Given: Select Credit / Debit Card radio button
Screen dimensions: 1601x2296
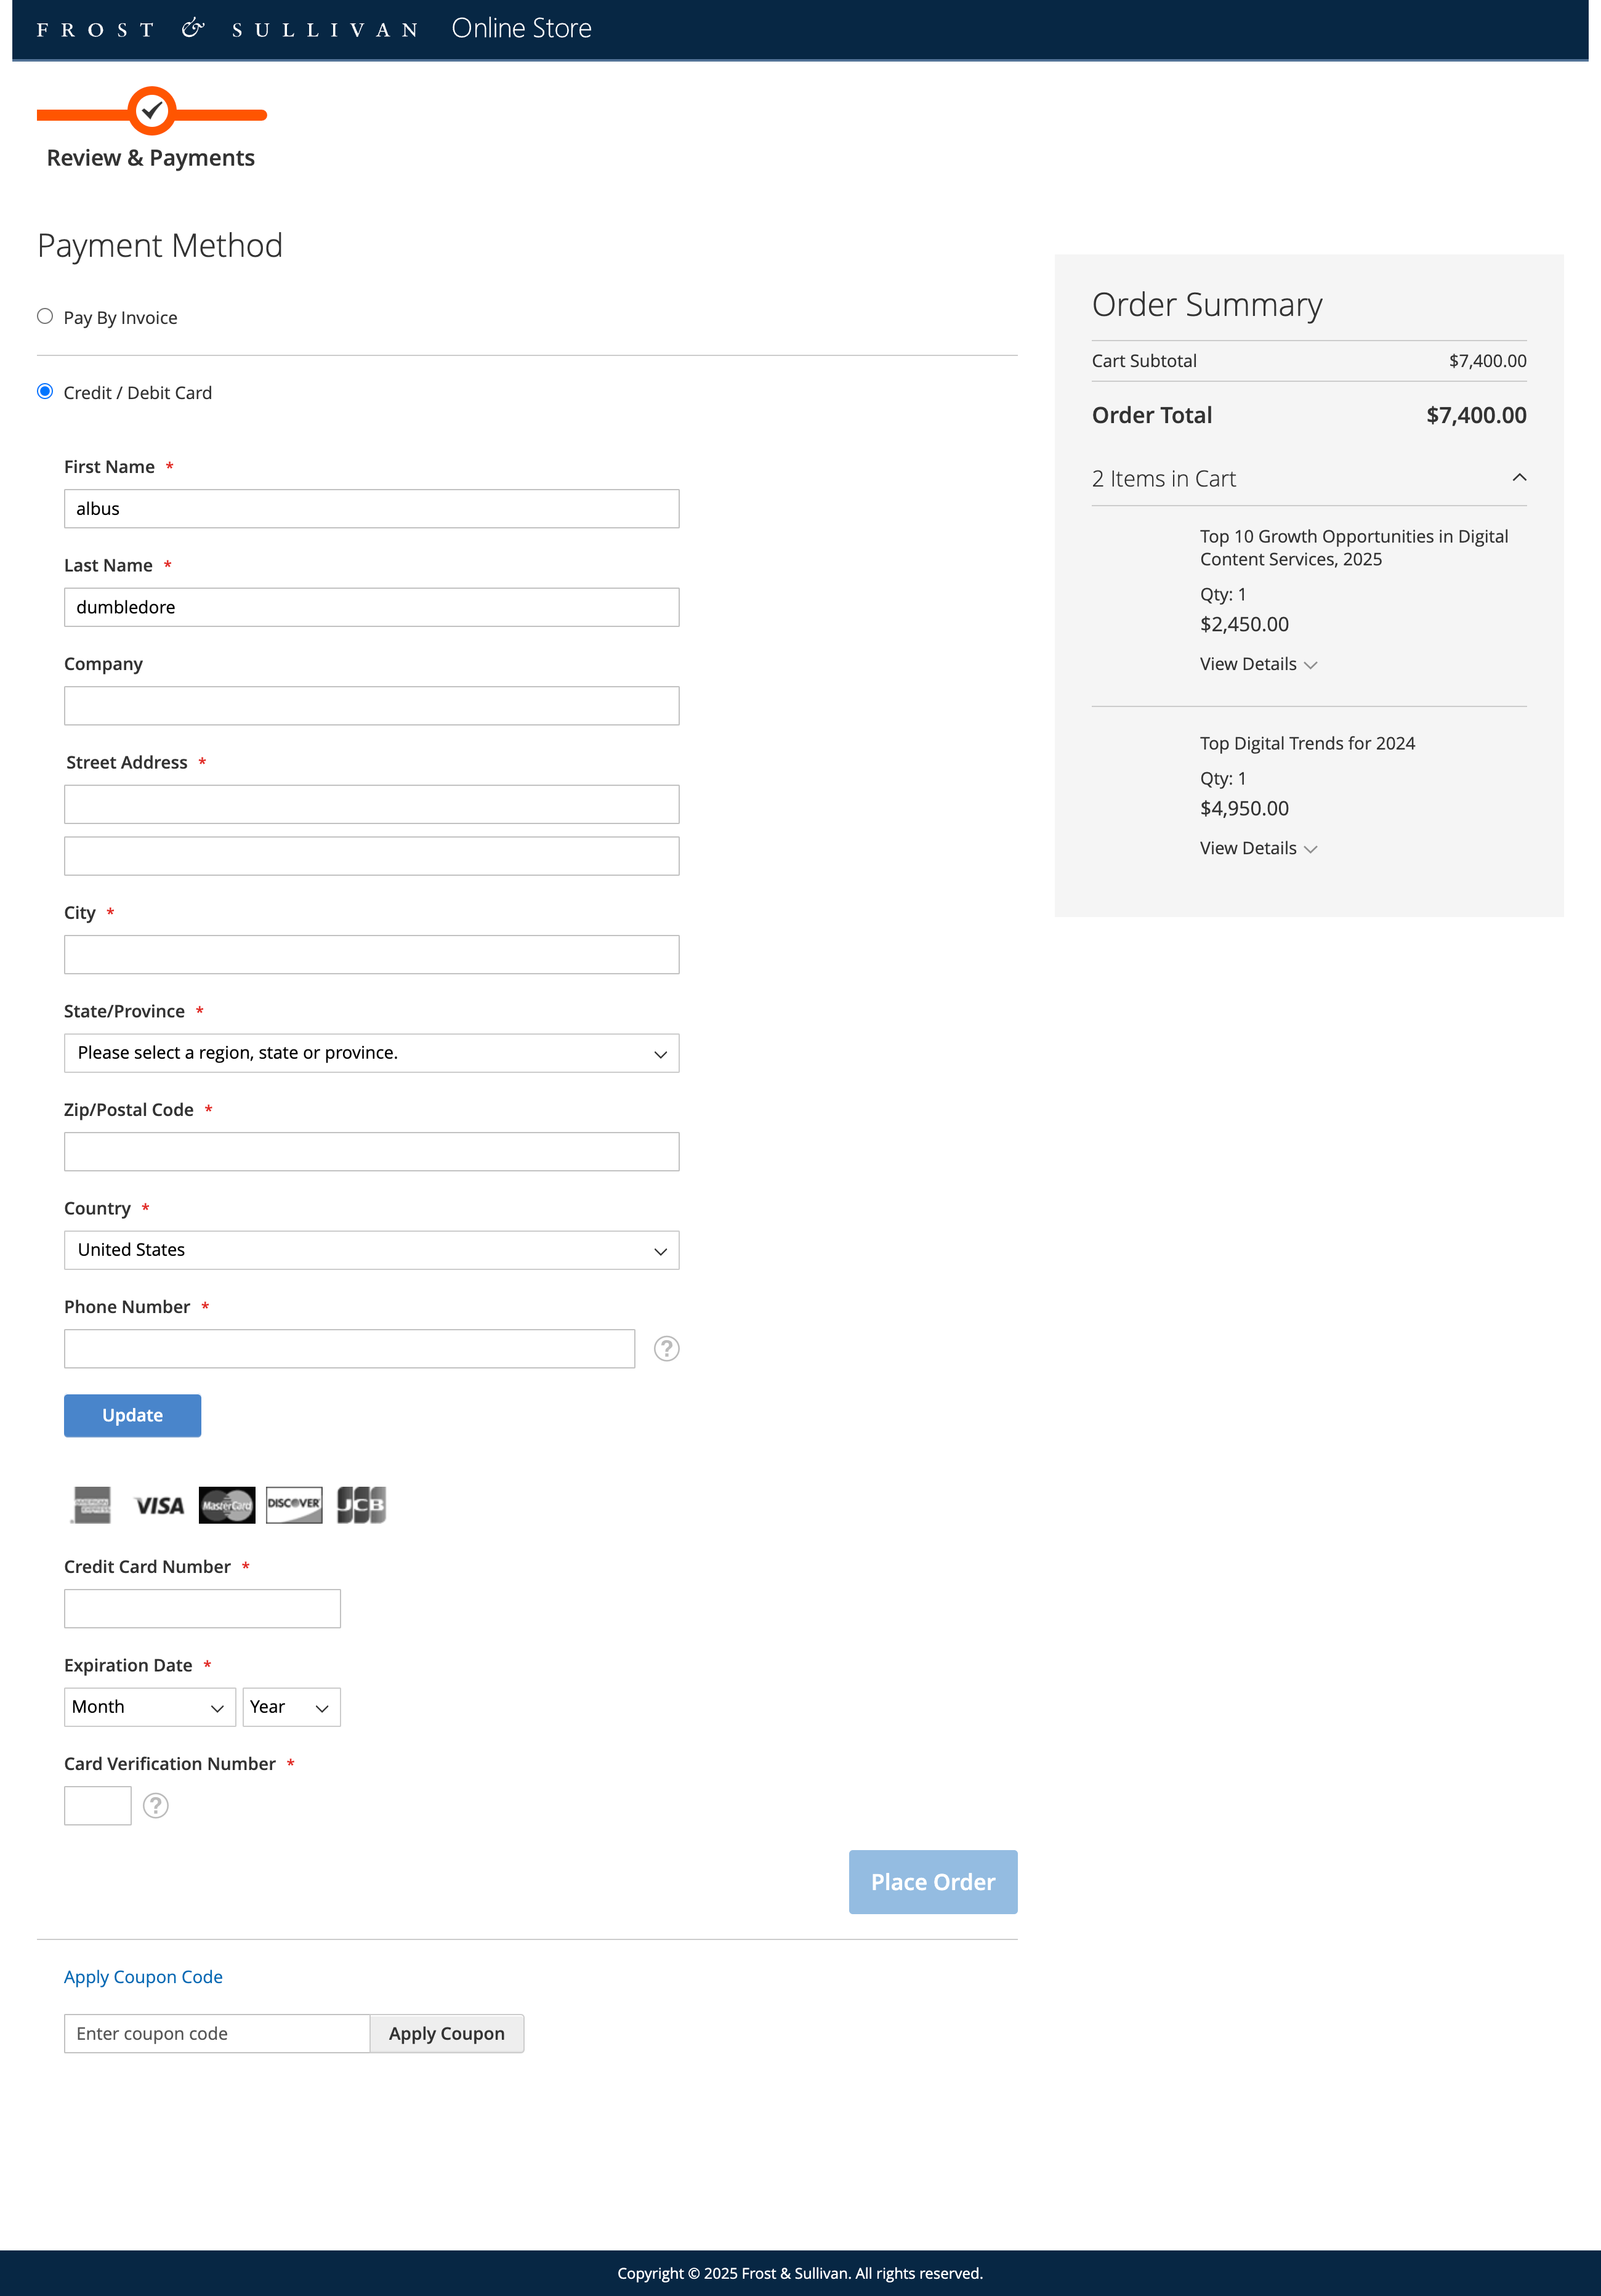Looking at the screenshot, I should 45,392.
